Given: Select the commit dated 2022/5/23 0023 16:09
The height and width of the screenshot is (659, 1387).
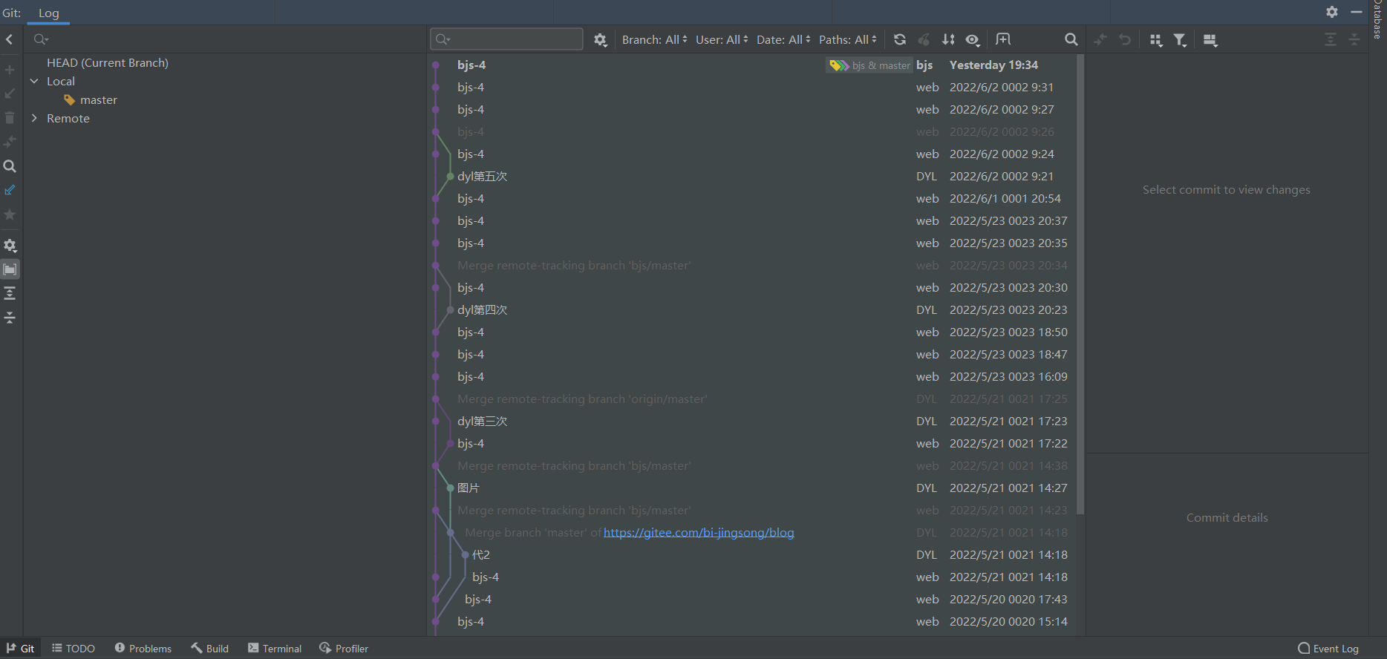Looking at the screenshot, I should coord(752,377).
